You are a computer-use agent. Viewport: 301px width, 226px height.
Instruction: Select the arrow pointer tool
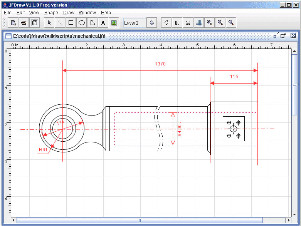click(49, 23)
